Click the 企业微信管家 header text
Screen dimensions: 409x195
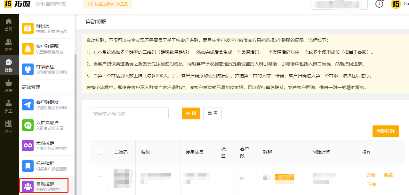point(51,4)
